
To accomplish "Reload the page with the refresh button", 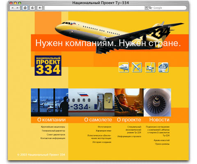I will click(x=32, y=8).
